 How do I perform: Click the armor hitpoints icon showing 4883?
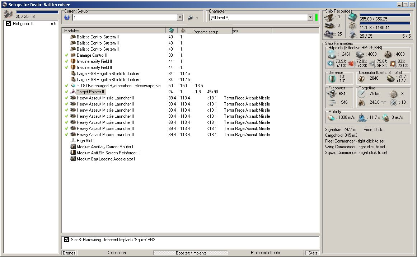tap(360, 55)
